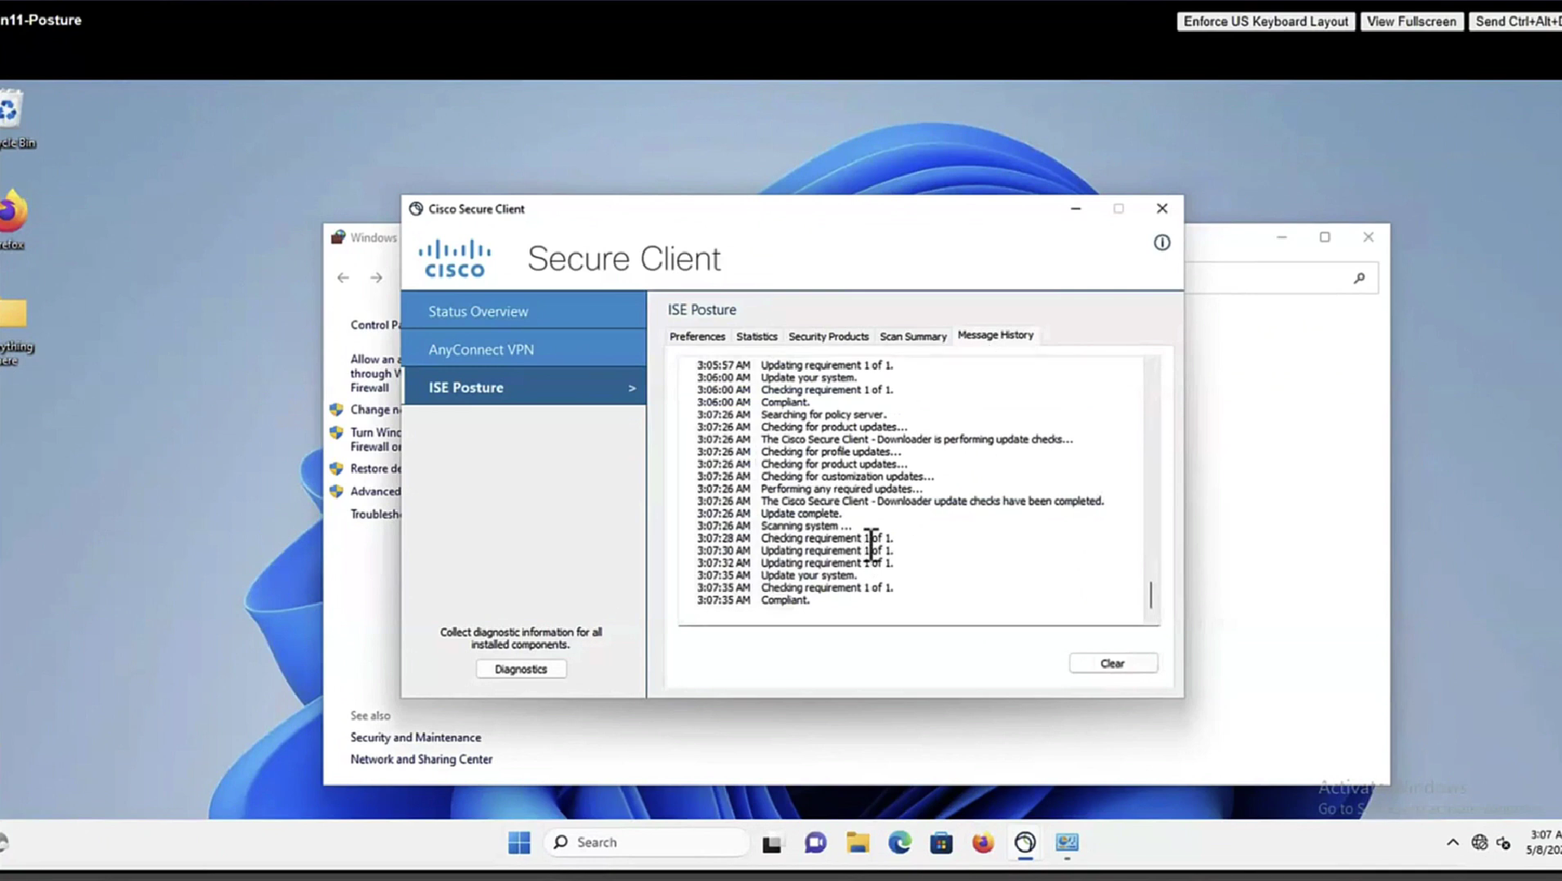
Task: Expand ISE Posture arrow in sidebar
Action: (x=632, y=388)
